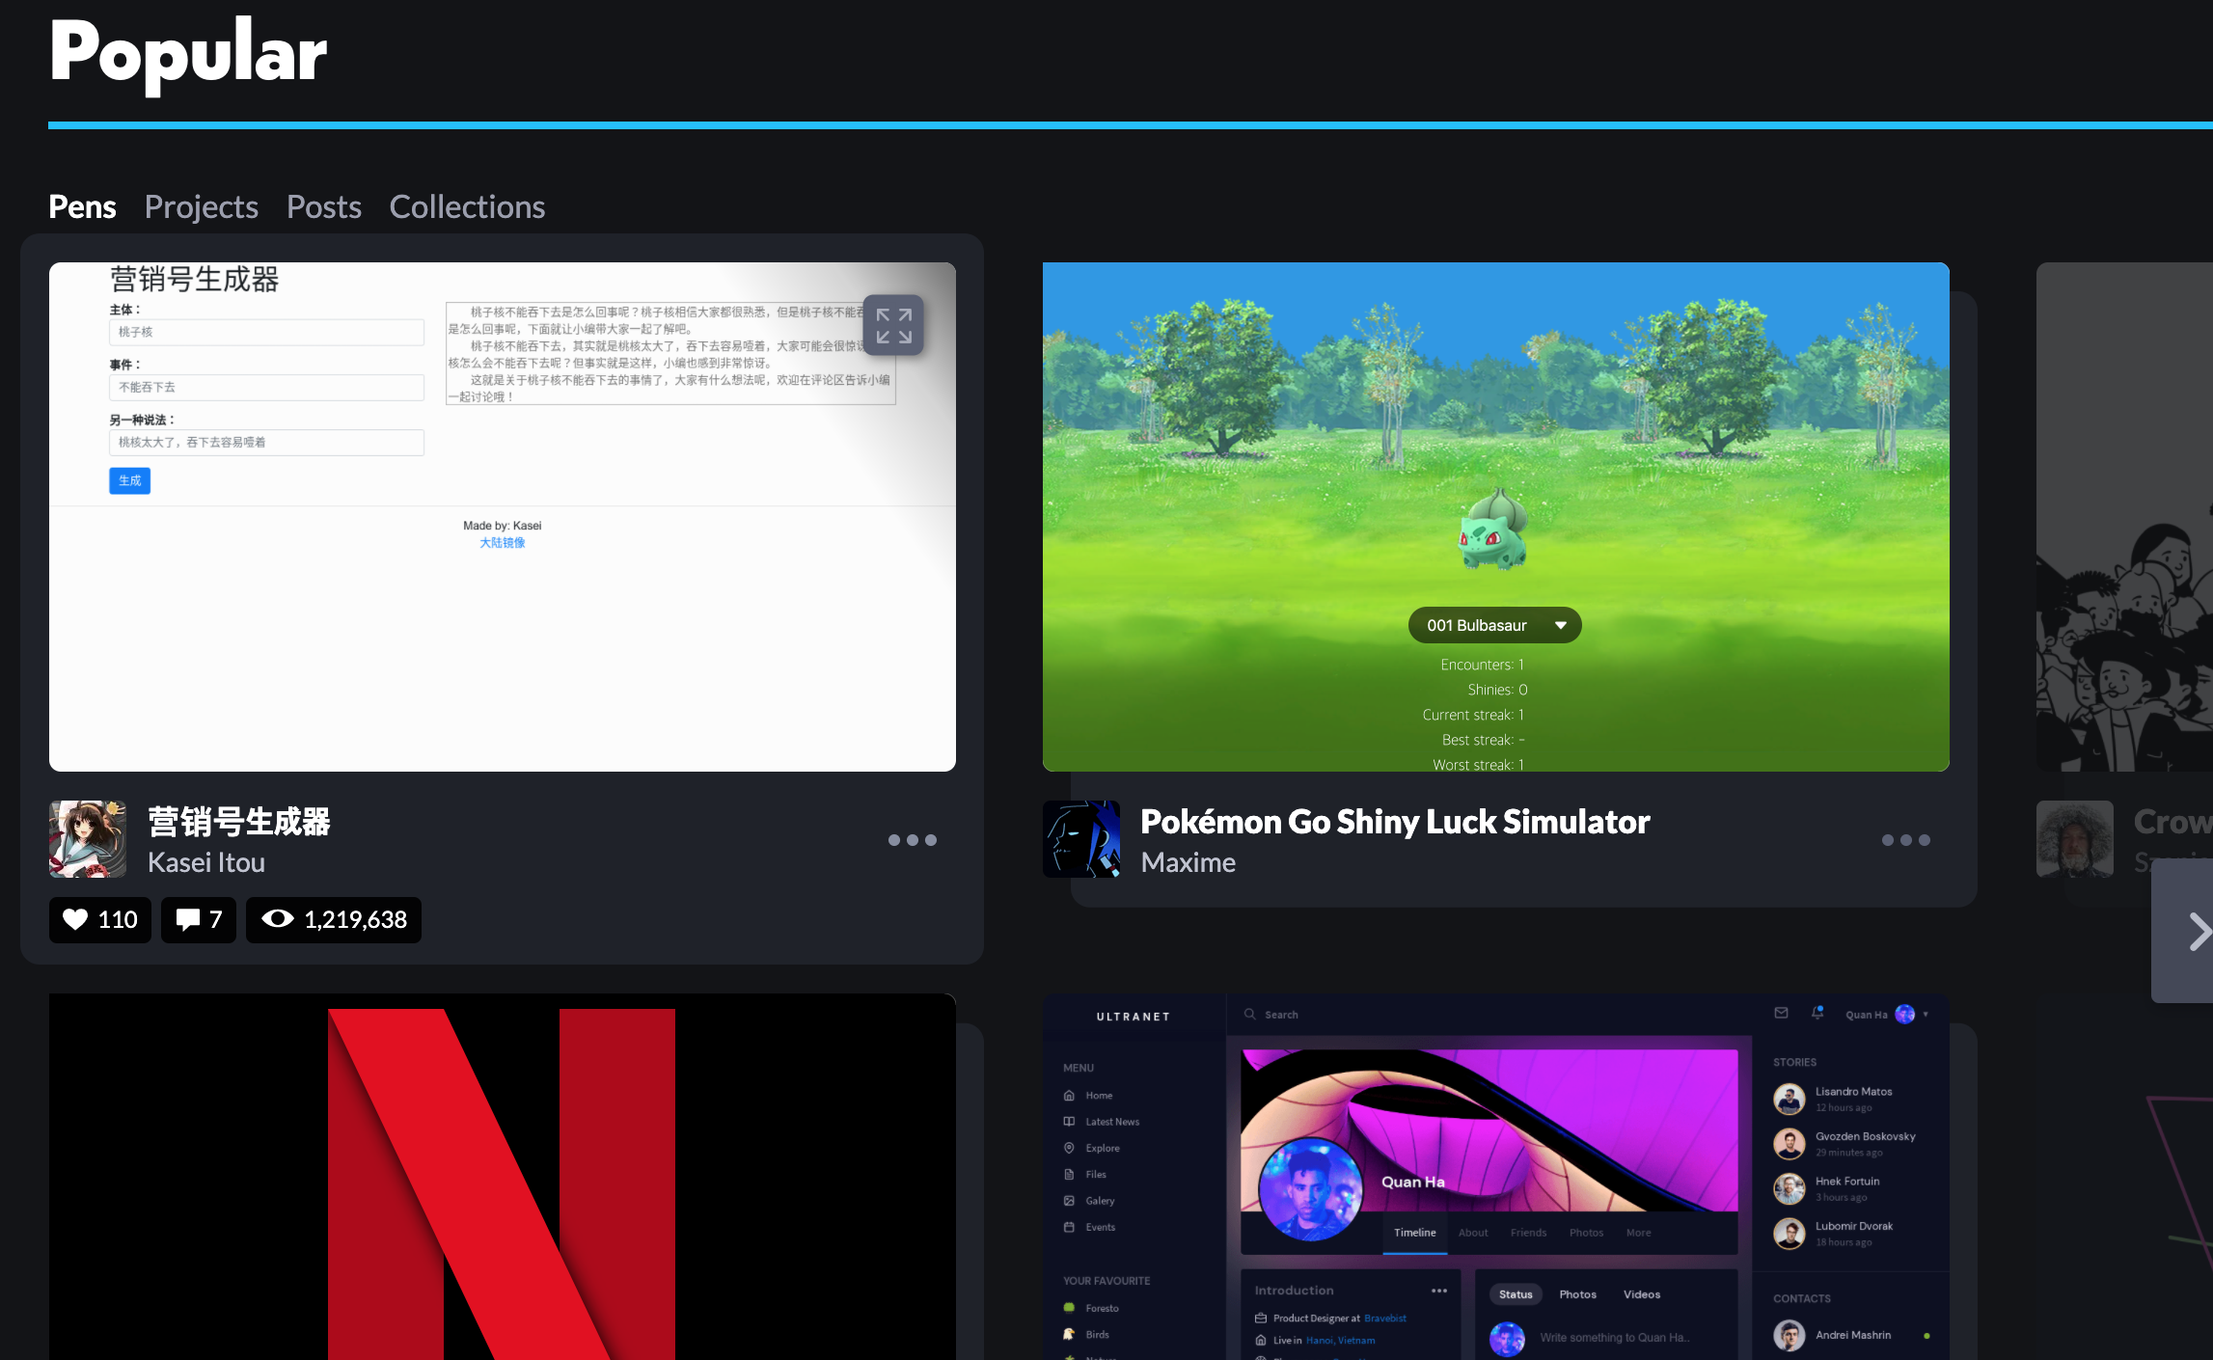Visit the Kasei Itou author link

(x=205, y=862)
